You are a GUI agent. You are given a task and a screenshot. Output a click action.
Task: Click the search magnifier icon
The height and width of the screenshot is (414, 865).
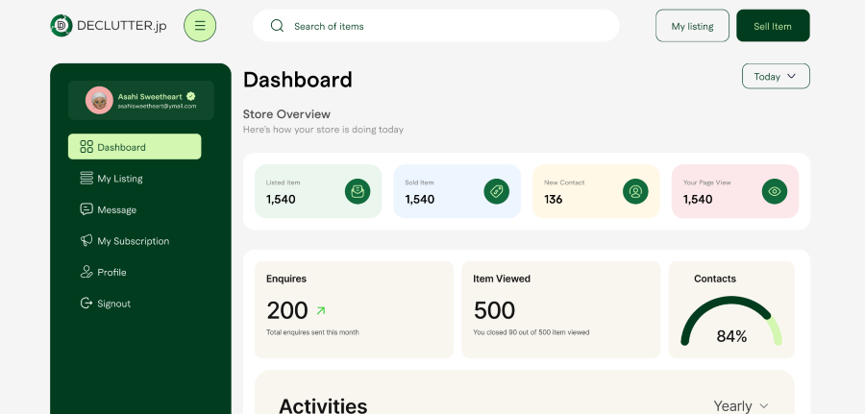tap(277, 25)
